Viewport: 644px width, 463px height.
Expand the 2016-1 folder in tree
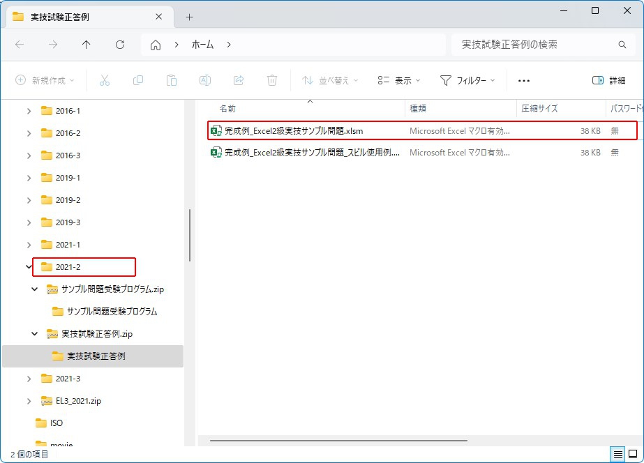tap(29, 111)
